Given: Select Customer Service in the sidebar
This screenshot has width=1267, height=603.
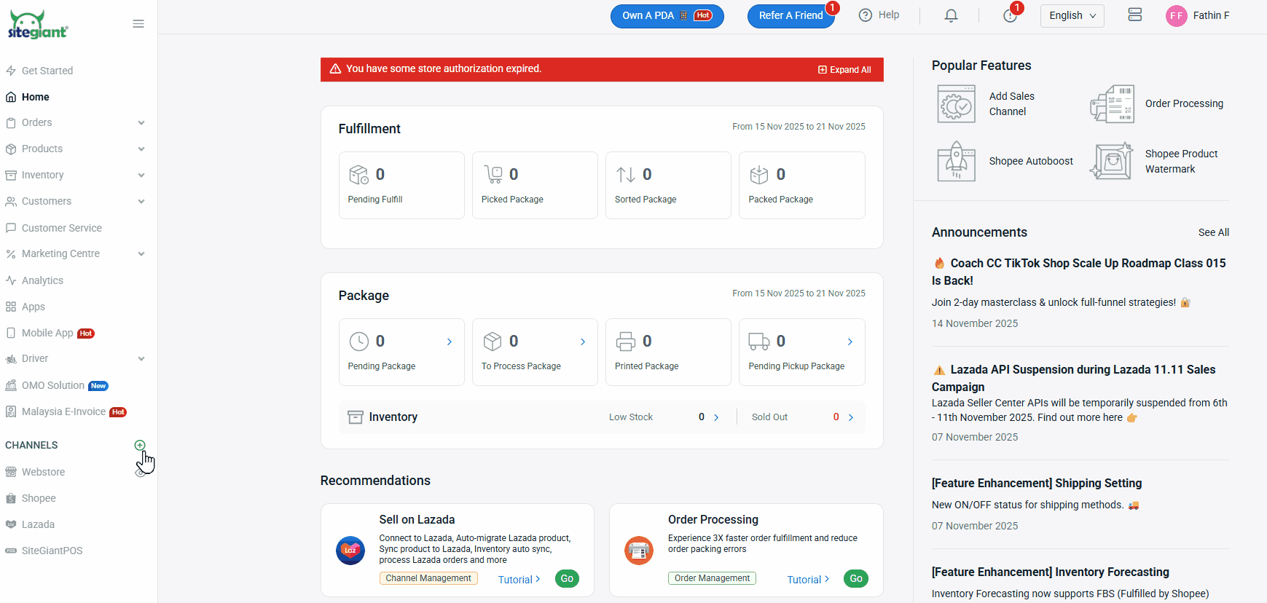Looking at the screenshot, I should 61,228.
